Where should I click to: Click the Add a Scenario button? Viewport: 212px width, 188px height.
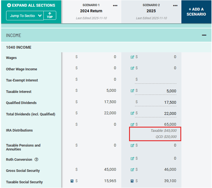click(x=196, y=12)
